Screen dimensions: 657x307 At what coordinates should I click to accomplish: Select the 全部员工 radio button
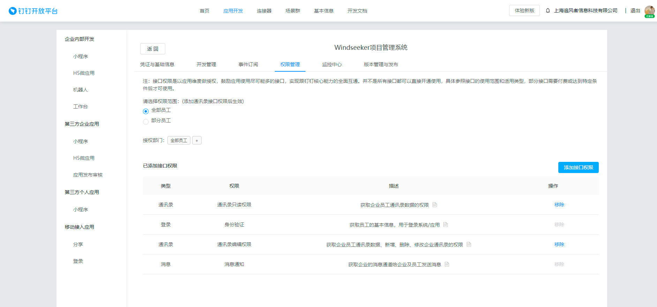[x=146, y=111]
